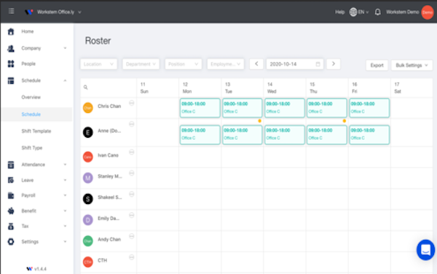Viewport: 437px width, 274px height.
Task: Click the minus icon beside Stanley M
Action: coord(132,173)
